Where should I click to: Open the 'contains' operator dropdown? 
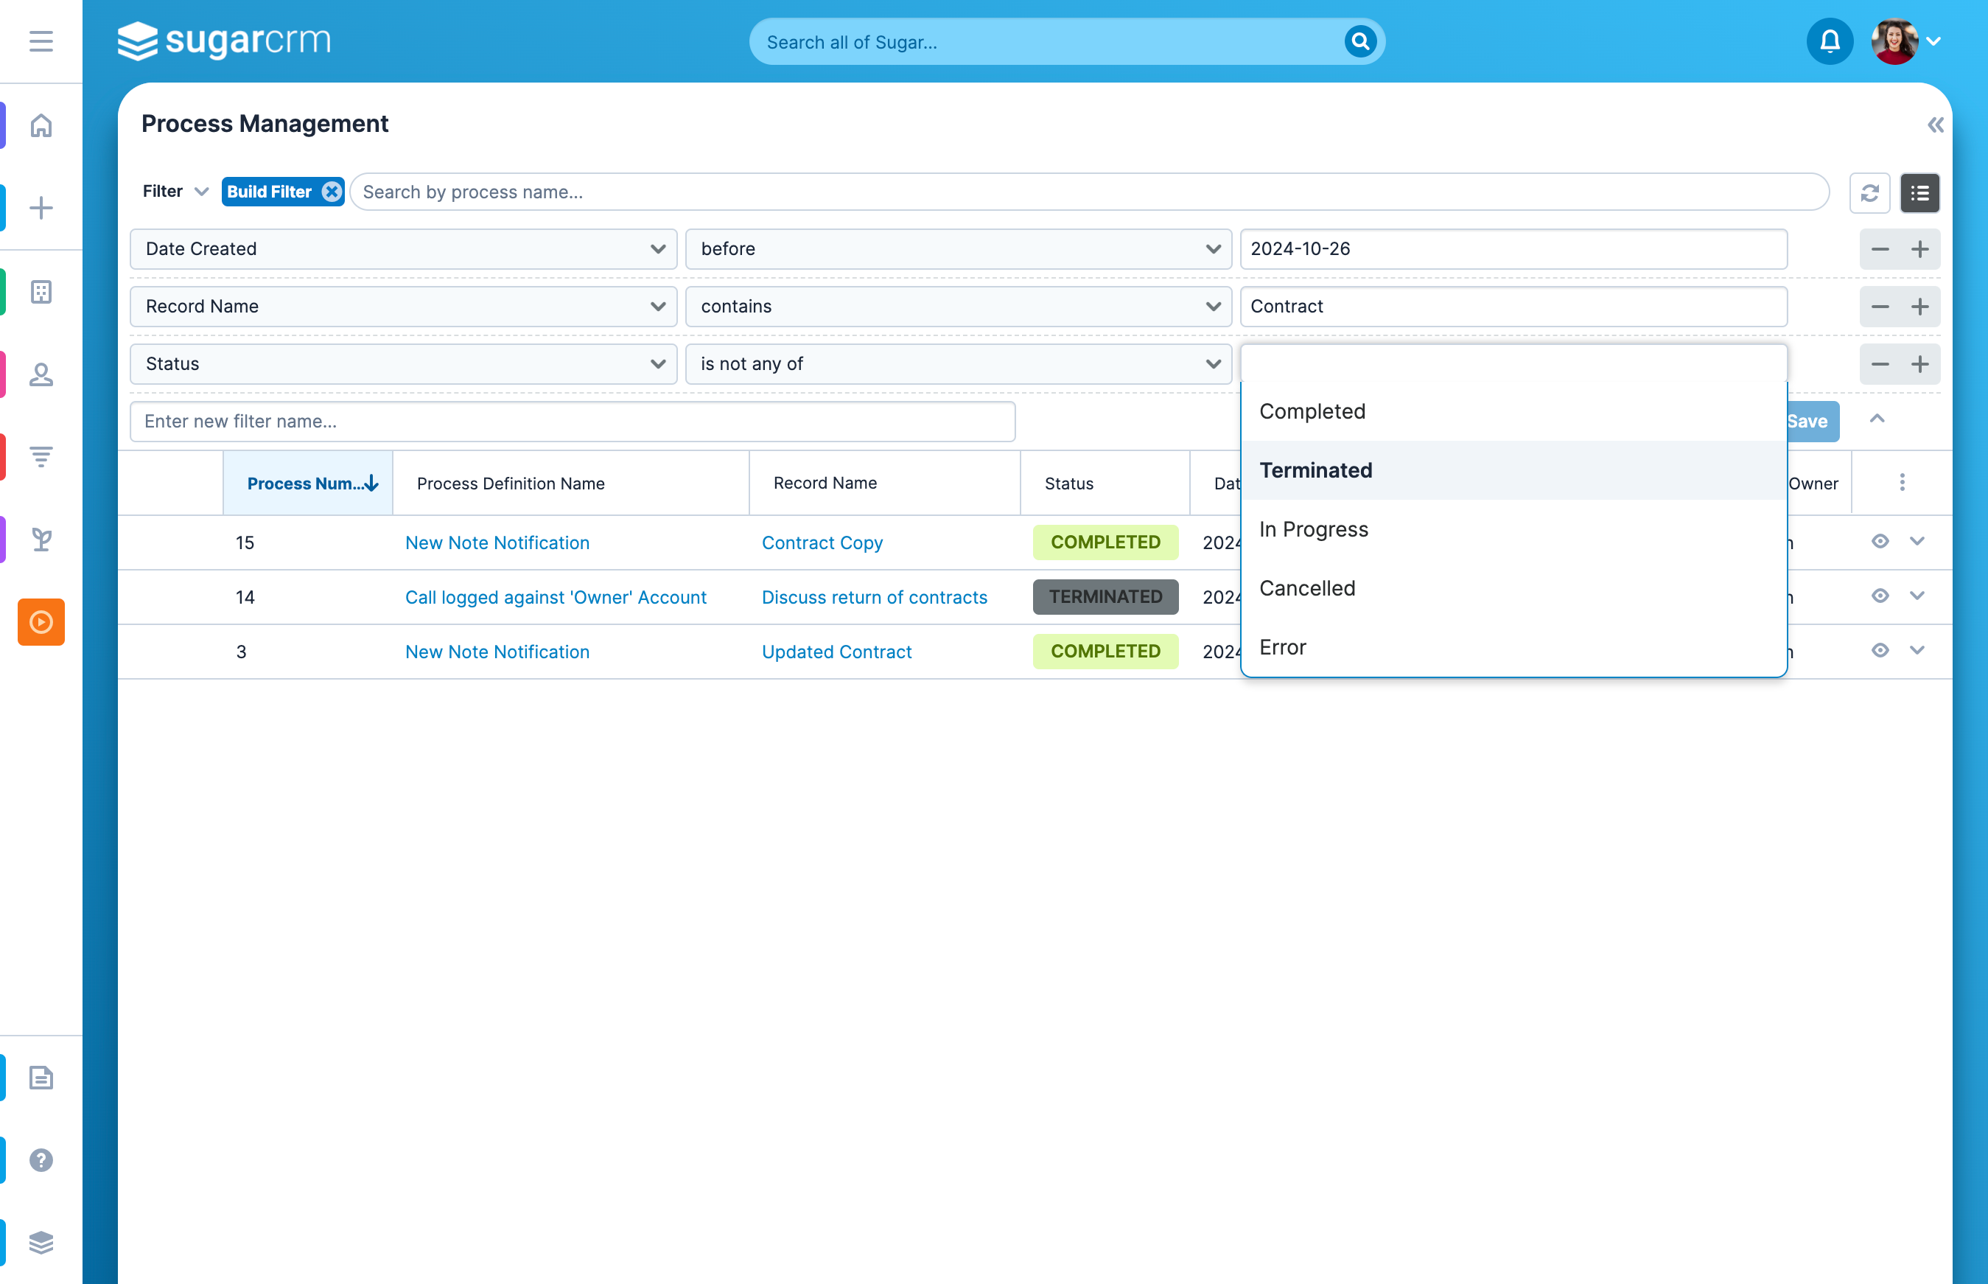tap(959, 307)
